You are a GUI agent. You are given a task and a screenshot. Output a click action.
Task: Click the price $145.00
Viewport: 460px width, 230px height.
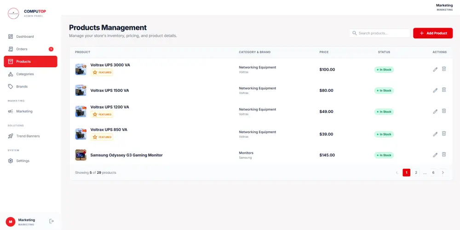(327, 155)
